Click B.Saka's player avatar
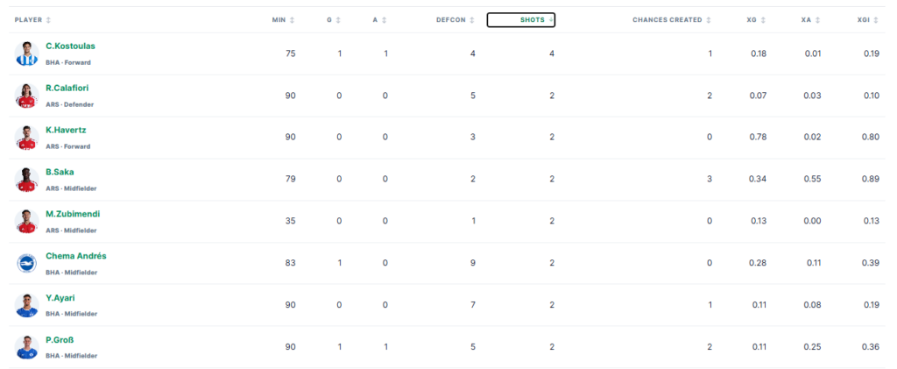The image size is (897, 369). click(x=26, y=180)
